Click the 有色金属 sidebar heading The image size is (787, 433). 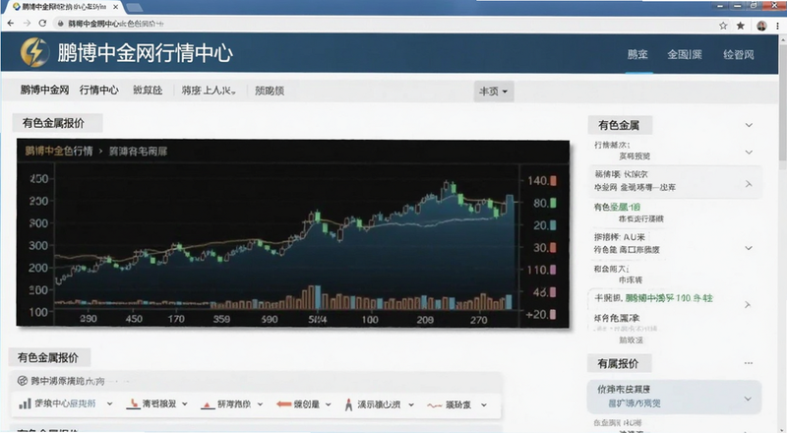(x=619, y=125)
